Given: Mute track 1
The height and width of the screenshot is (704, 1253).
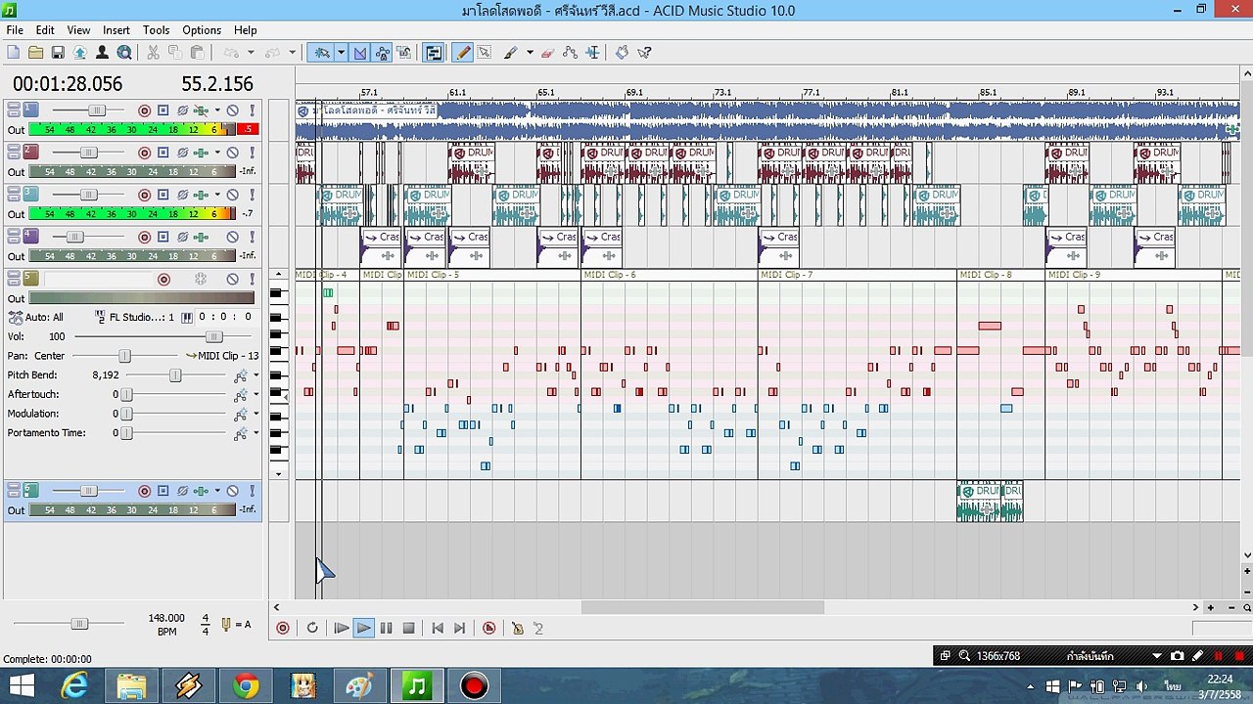Looking at the screenshot, I should 232,110.
